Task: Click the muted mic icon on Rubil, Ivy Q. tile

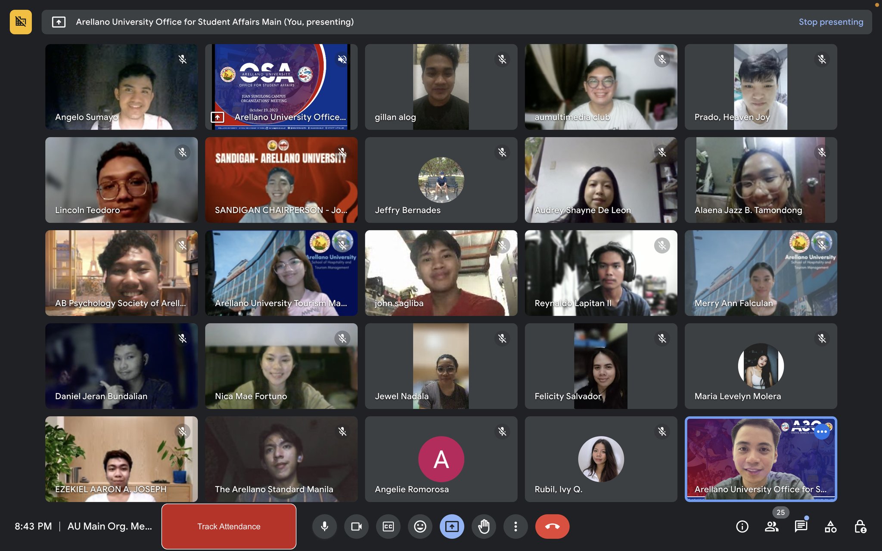Action: [662, 431]
